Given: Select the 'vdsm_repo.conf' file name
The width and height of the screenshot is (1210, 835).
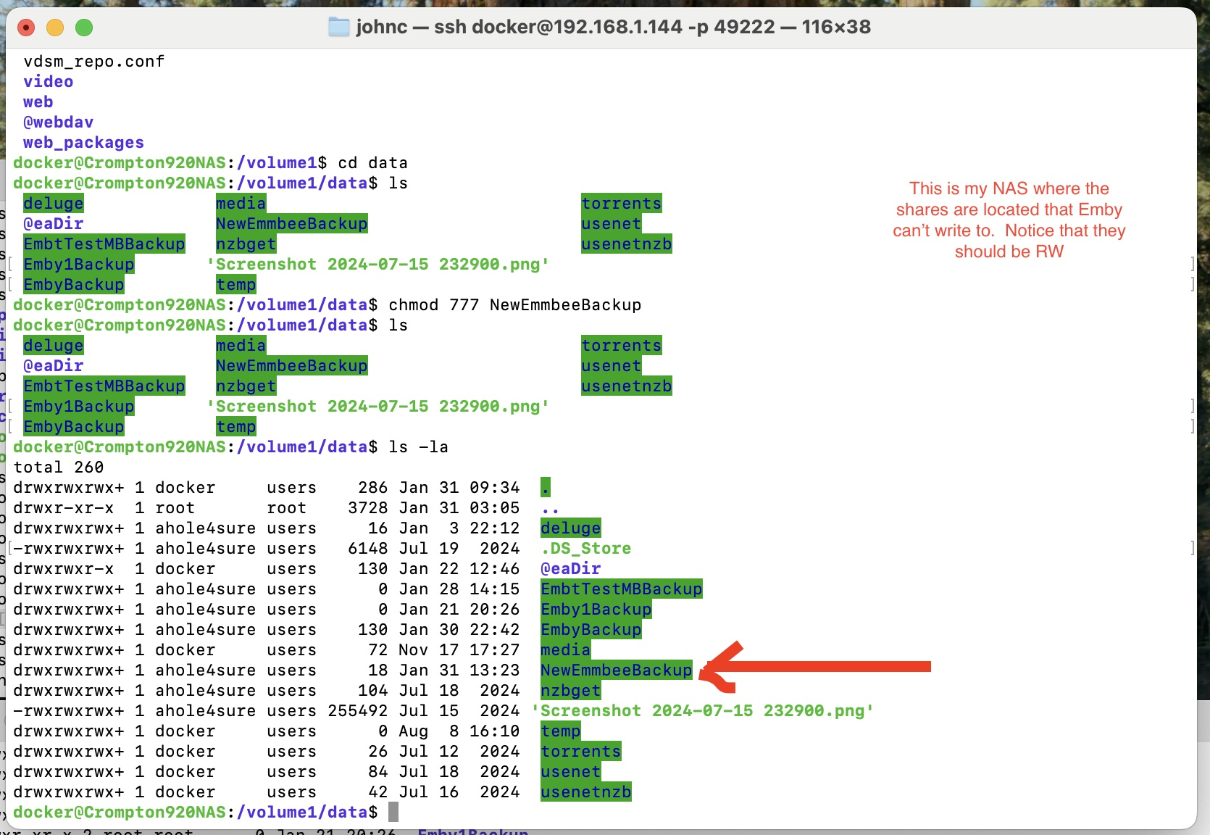Looking at the screenshot, I should [94, 62].
